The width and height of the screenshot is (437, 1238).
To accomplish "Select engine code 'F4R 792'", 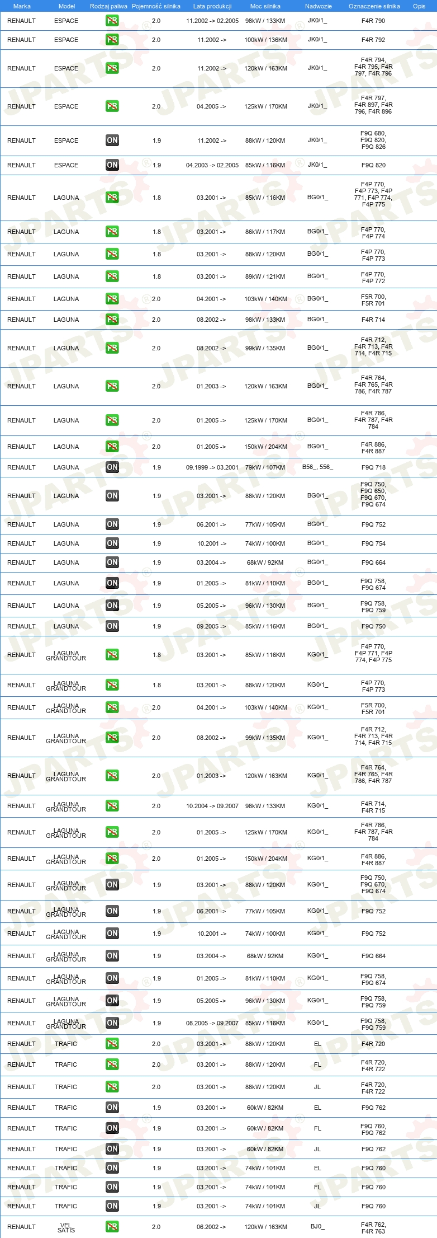I will point(373,40).
